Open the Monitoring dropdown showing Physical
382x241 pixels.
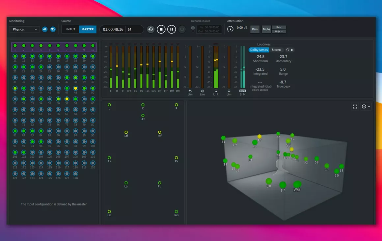(24, 29)
